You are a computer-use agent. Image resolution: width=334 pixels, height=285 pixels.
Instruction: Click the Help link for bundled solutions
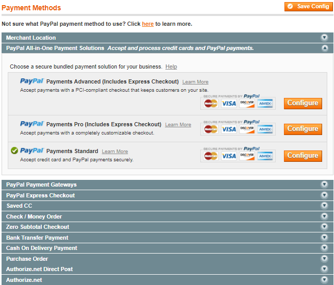click(x=171, y=66)
